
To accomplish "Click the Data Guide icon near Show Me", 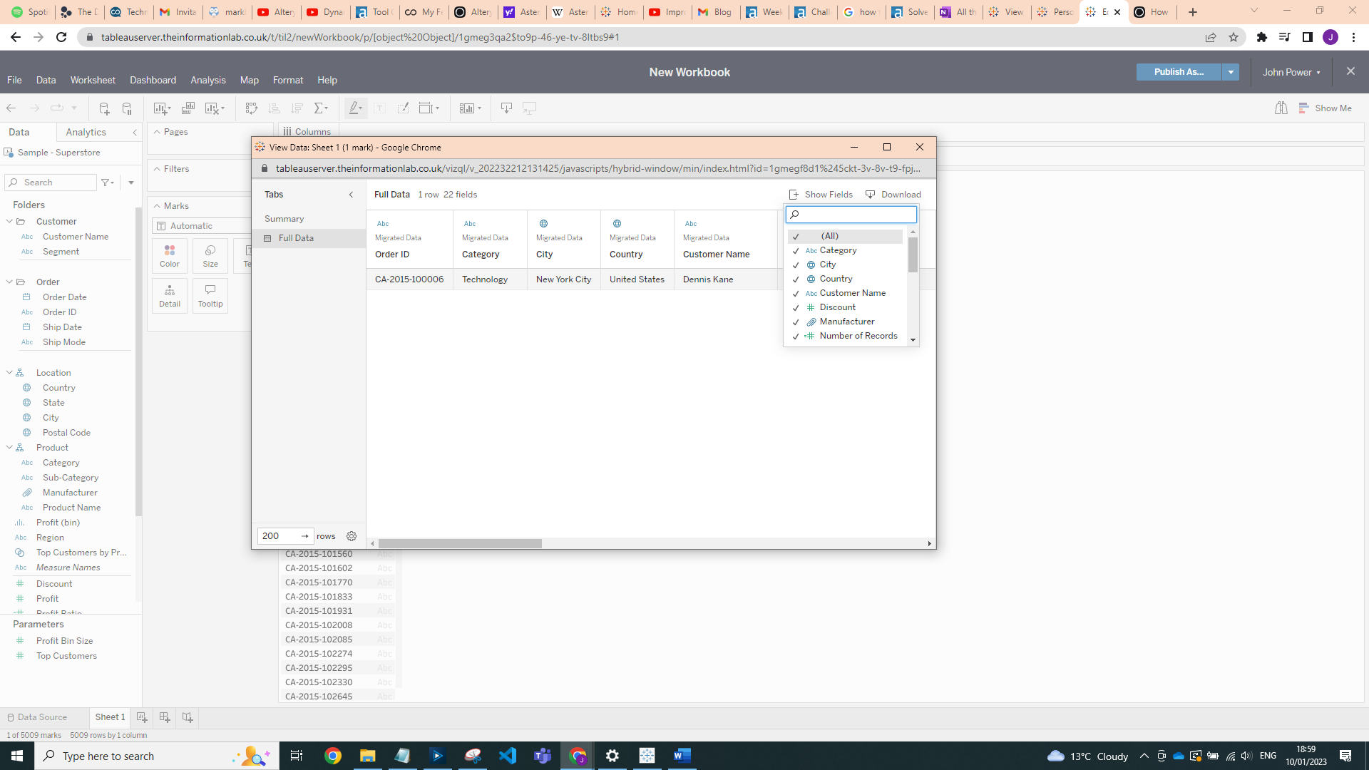I will tap(1281, 108).
